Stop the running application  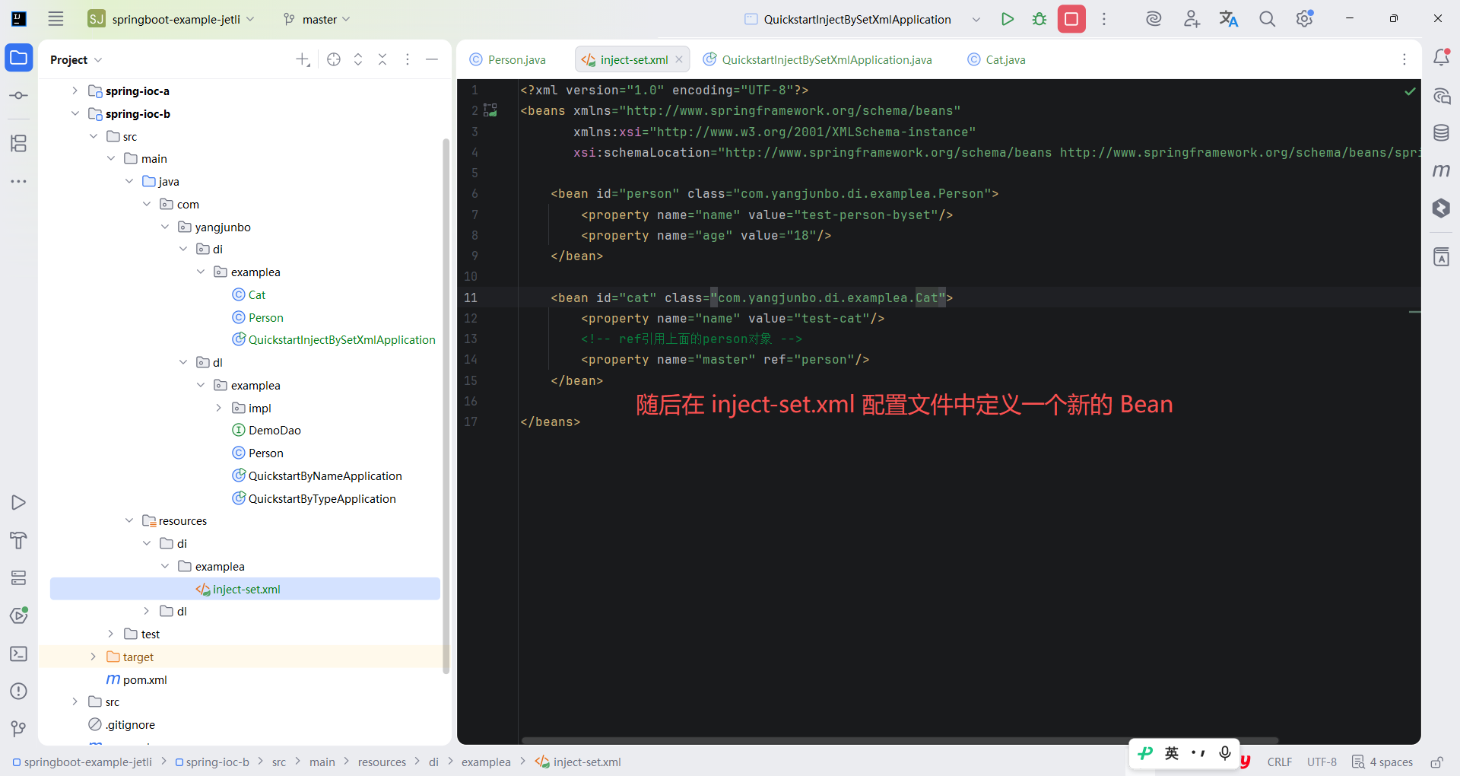point(1071,19)
